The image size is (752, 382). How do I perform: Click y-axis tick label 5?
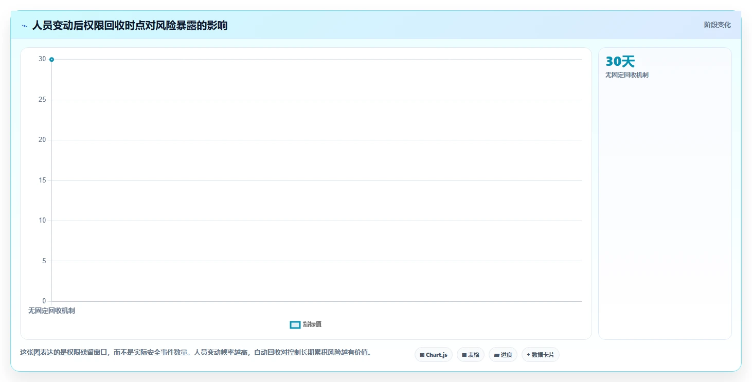[x=44, y=261]
